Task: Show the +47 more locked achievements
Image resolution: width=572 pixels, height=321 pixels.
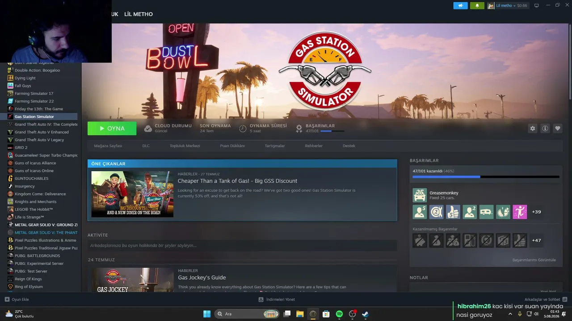Action: [536, 240]
